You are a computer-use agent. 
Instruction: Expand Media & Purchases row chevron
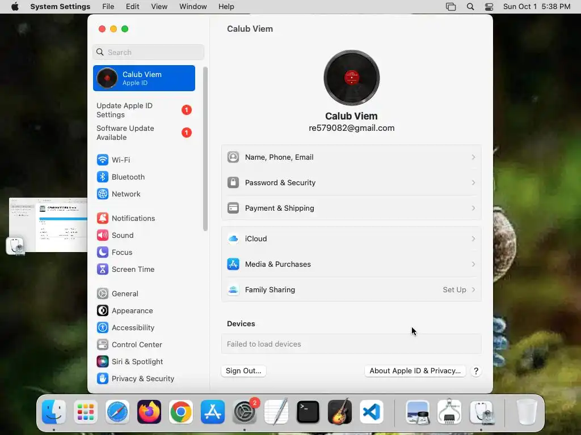[474, 265]
